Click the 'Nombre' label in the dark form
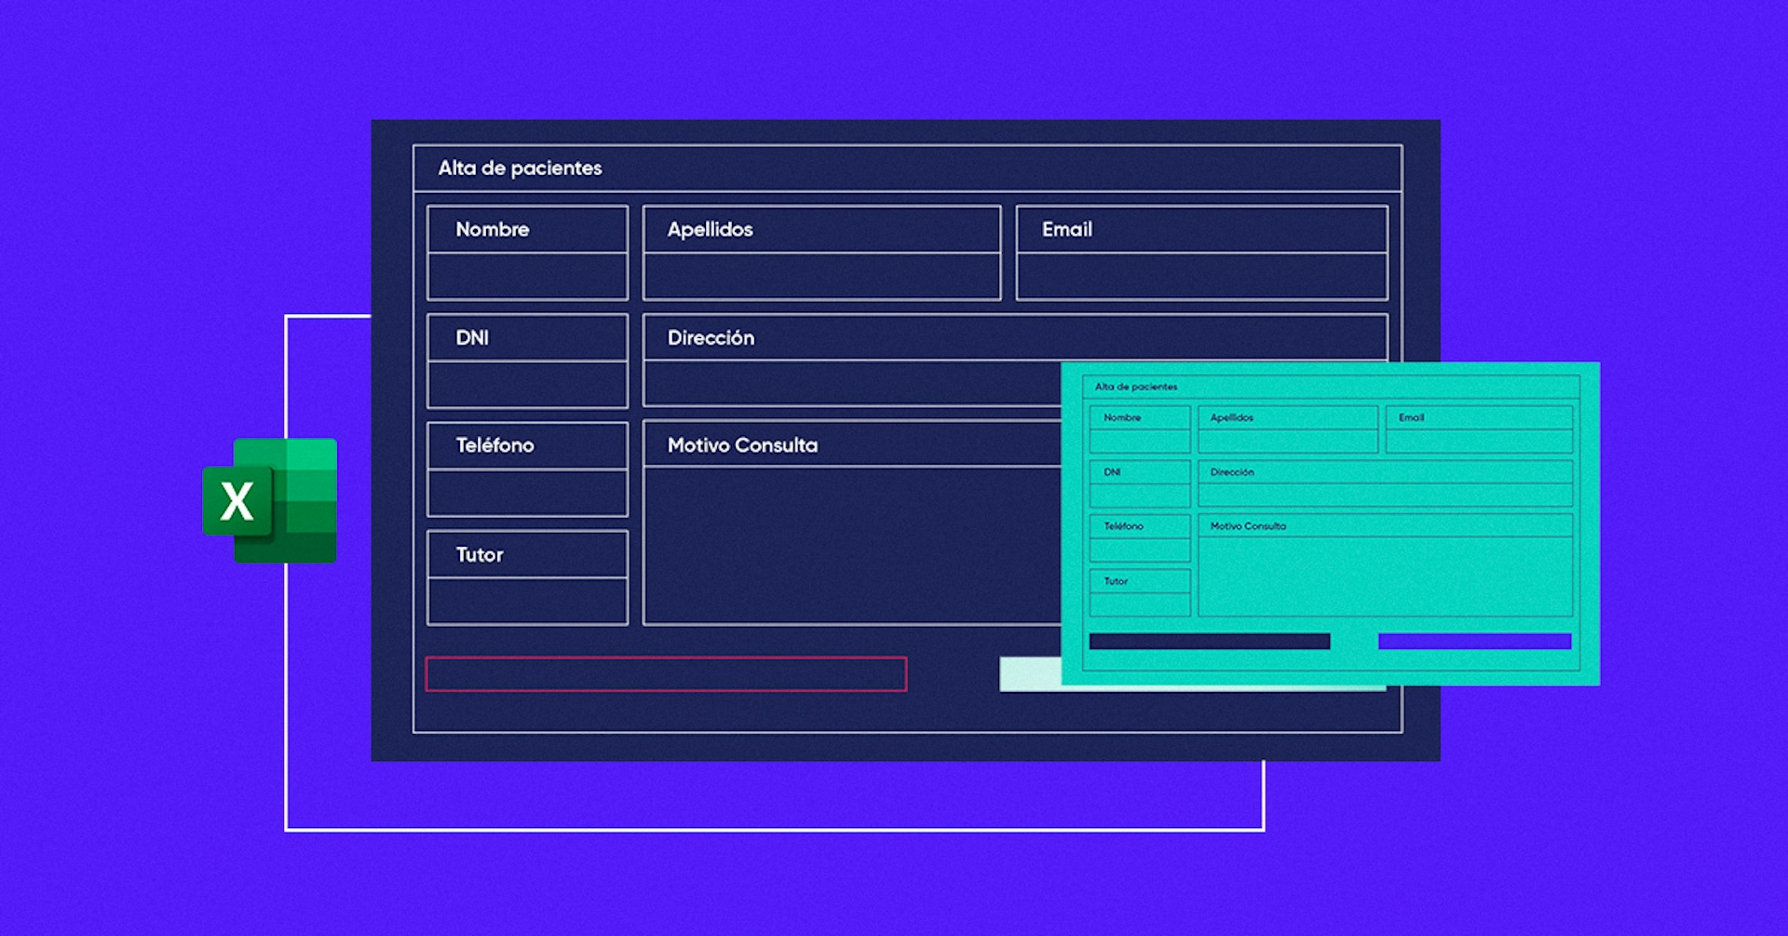The height and width of the screenshot is (936, 1788). click(492, 229)
